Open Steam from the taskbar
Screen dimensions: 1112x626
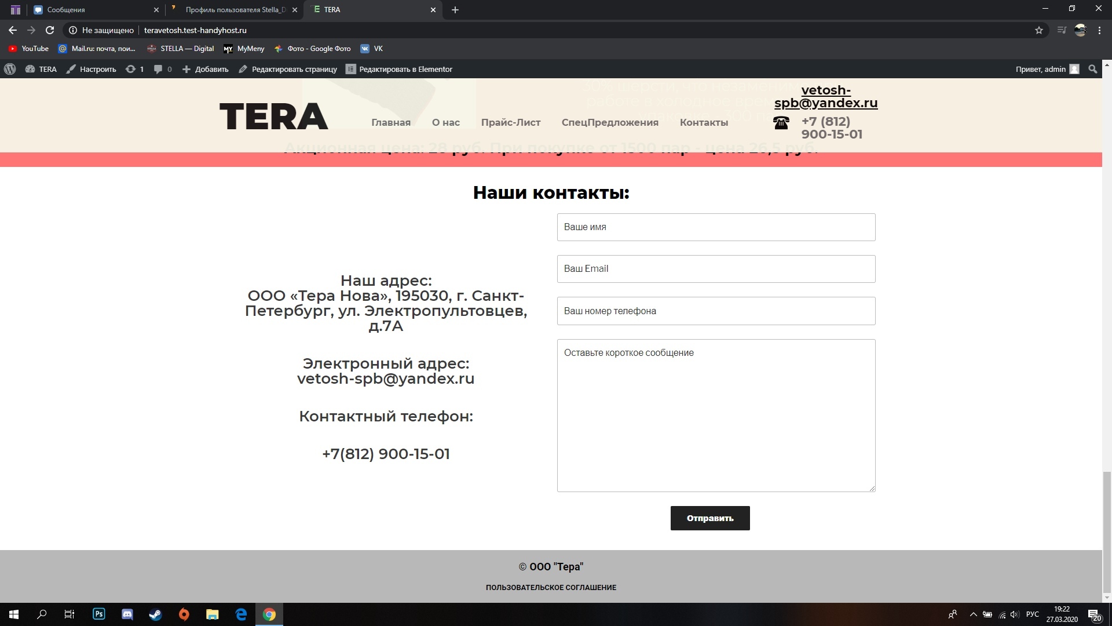pos(155,614)
